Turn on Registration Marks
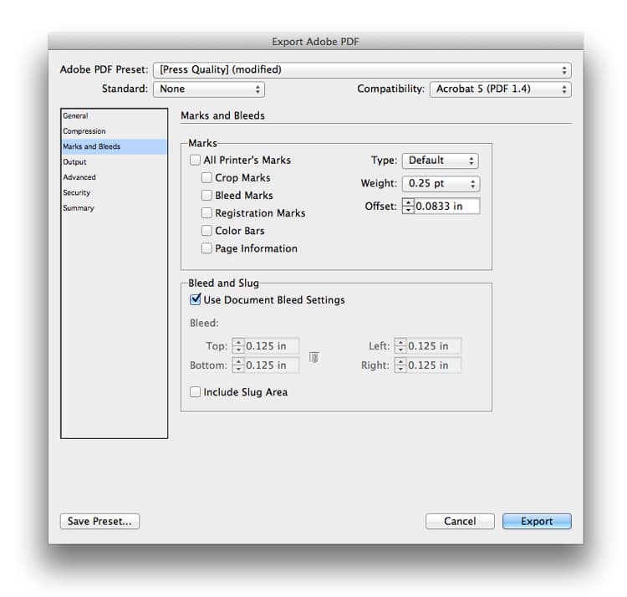Image resolution: width=627 pixels, height=597 pixels. tap(206, 212)
